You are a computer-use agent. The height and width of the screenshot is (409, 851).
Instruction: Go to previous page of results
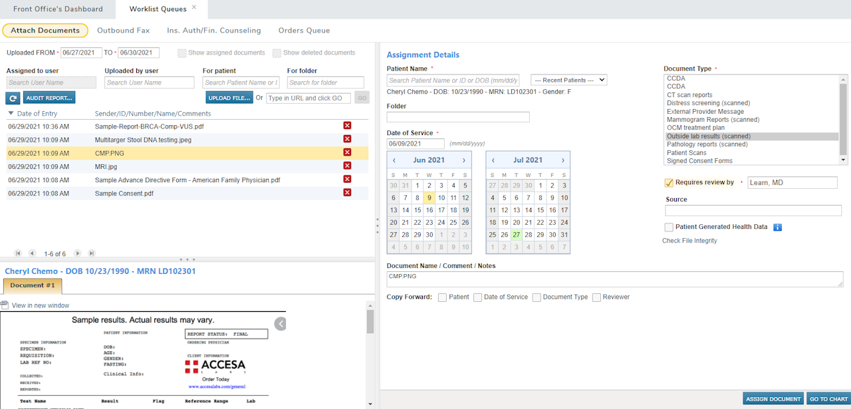(x=32, y=253)
